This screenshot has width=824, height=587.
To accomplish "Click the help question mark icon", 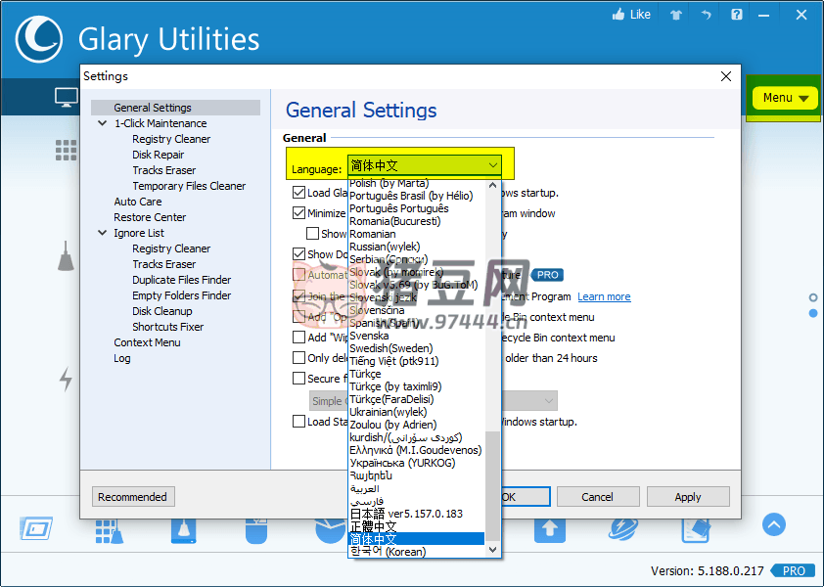I will (x=736, y=15).
